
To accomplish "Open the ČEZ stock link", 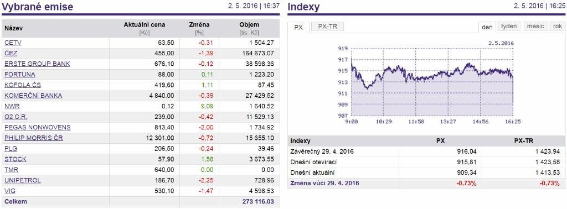I will (x=11, y=53).
